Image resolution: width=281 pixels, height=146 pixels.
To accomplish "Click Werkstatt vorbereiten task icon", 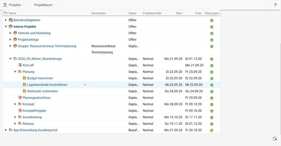I will (x=24, y=91).
